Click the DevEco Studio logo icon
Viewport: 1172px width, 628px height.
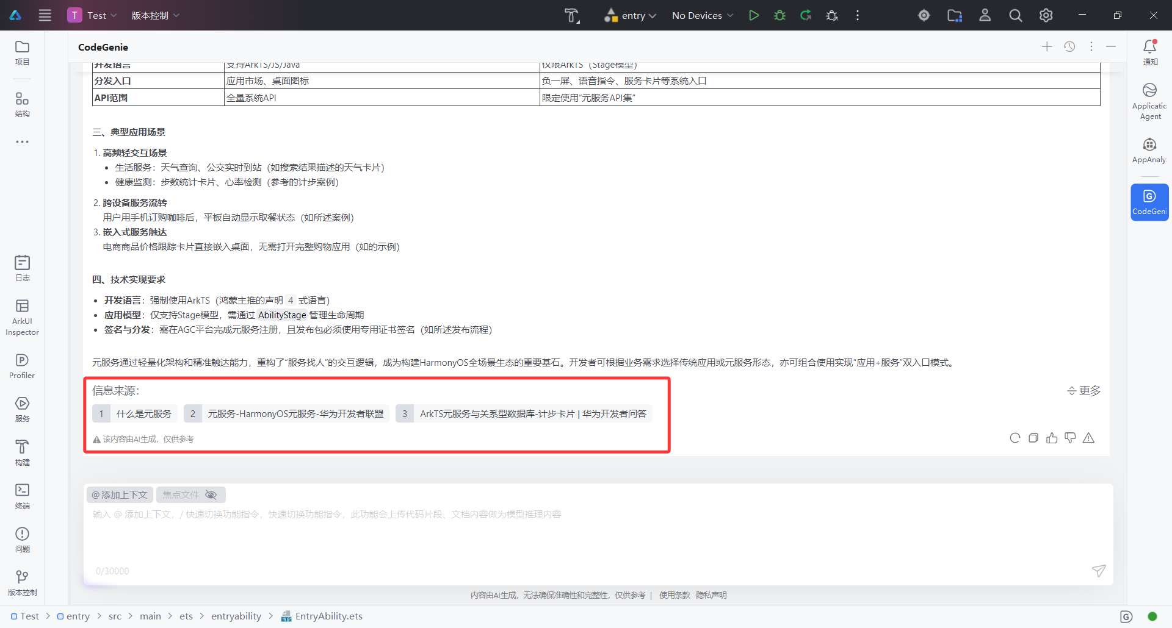pyautogui.click(x=15, y=15)
